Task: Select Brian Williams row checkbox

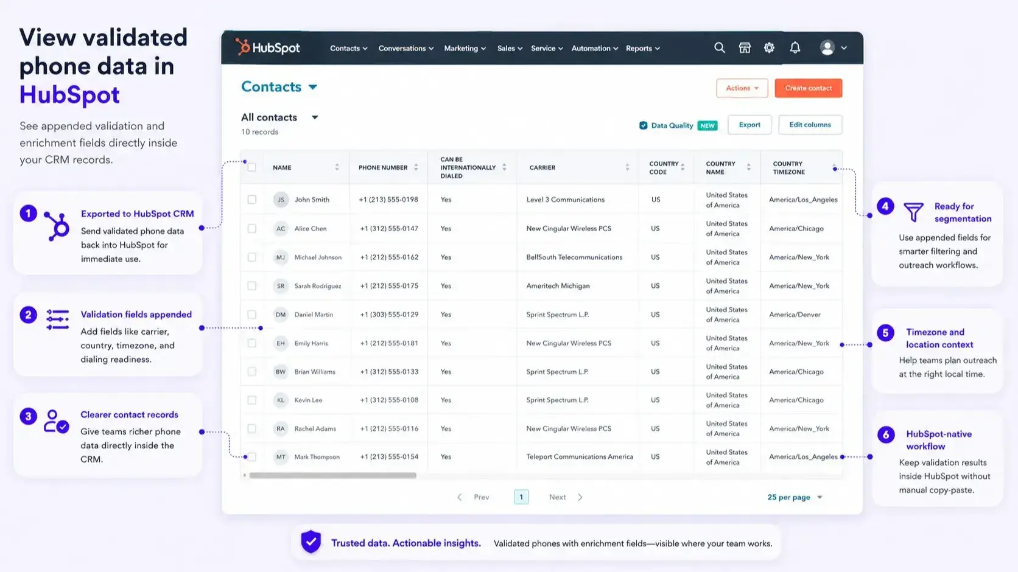Action: (x=252, y=372)
